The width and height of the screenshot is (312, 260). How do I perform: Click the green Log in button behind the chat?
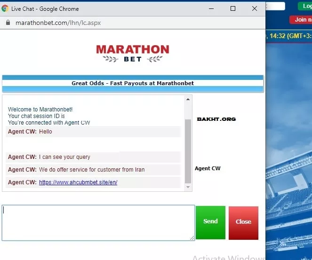coord(304,6)
